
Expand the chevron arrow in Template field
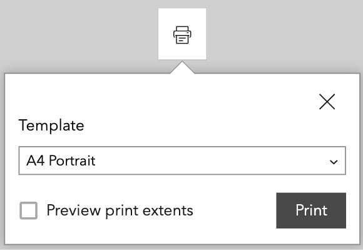pyautogui.click(x=334, y=162)
